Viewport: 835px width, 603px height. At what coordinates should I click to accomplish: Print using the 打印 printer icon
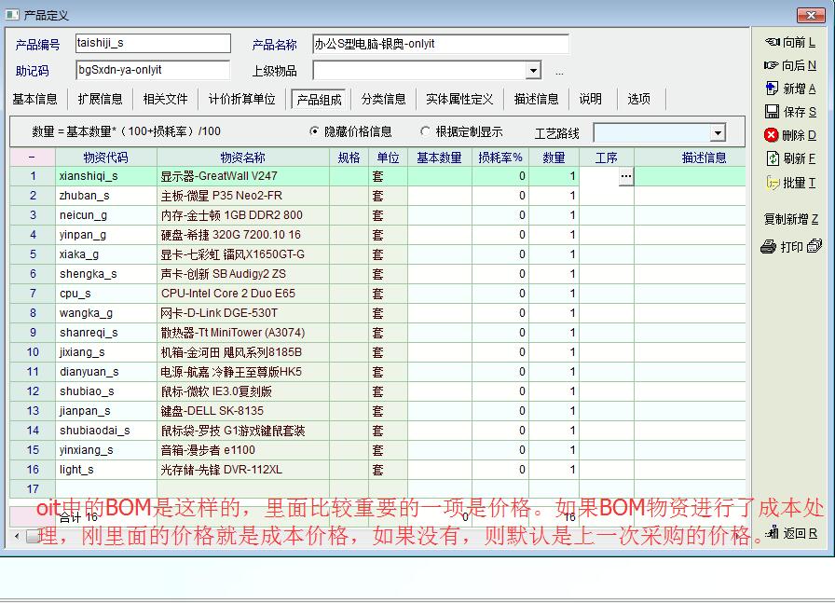(769, 247)
